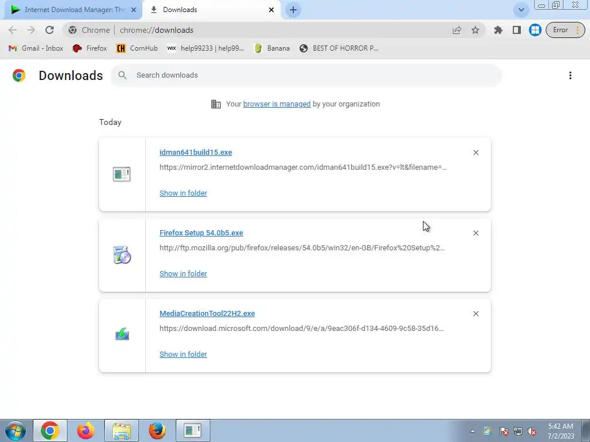The height and width of the screenshot is (442, 590).
Task: Click the ftp.mozilla.org source URL text
Action: [x=302, y=248]
